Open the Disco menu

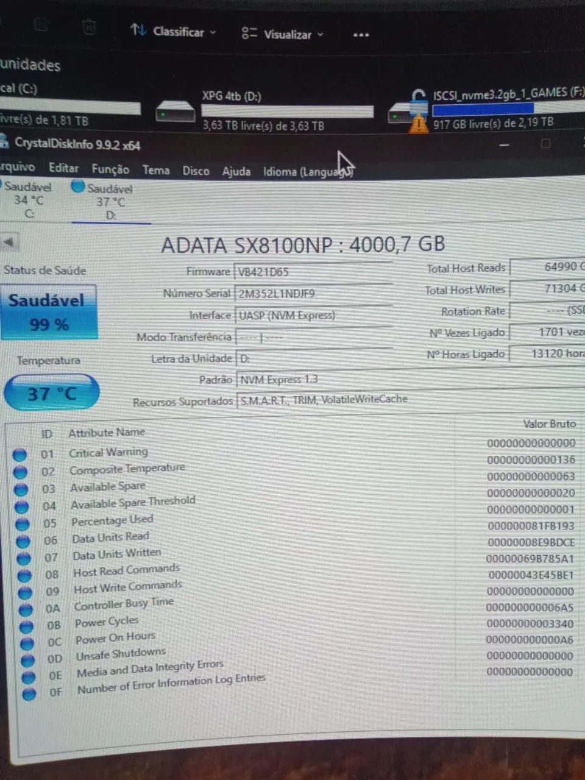click(196, 171)
